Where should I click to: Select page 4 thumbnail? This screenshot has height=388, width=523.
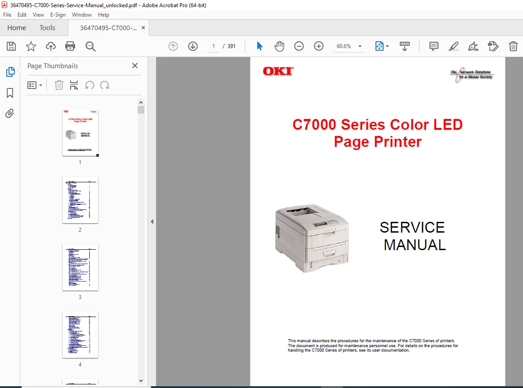pyautogui.click(x=80, y=335)
